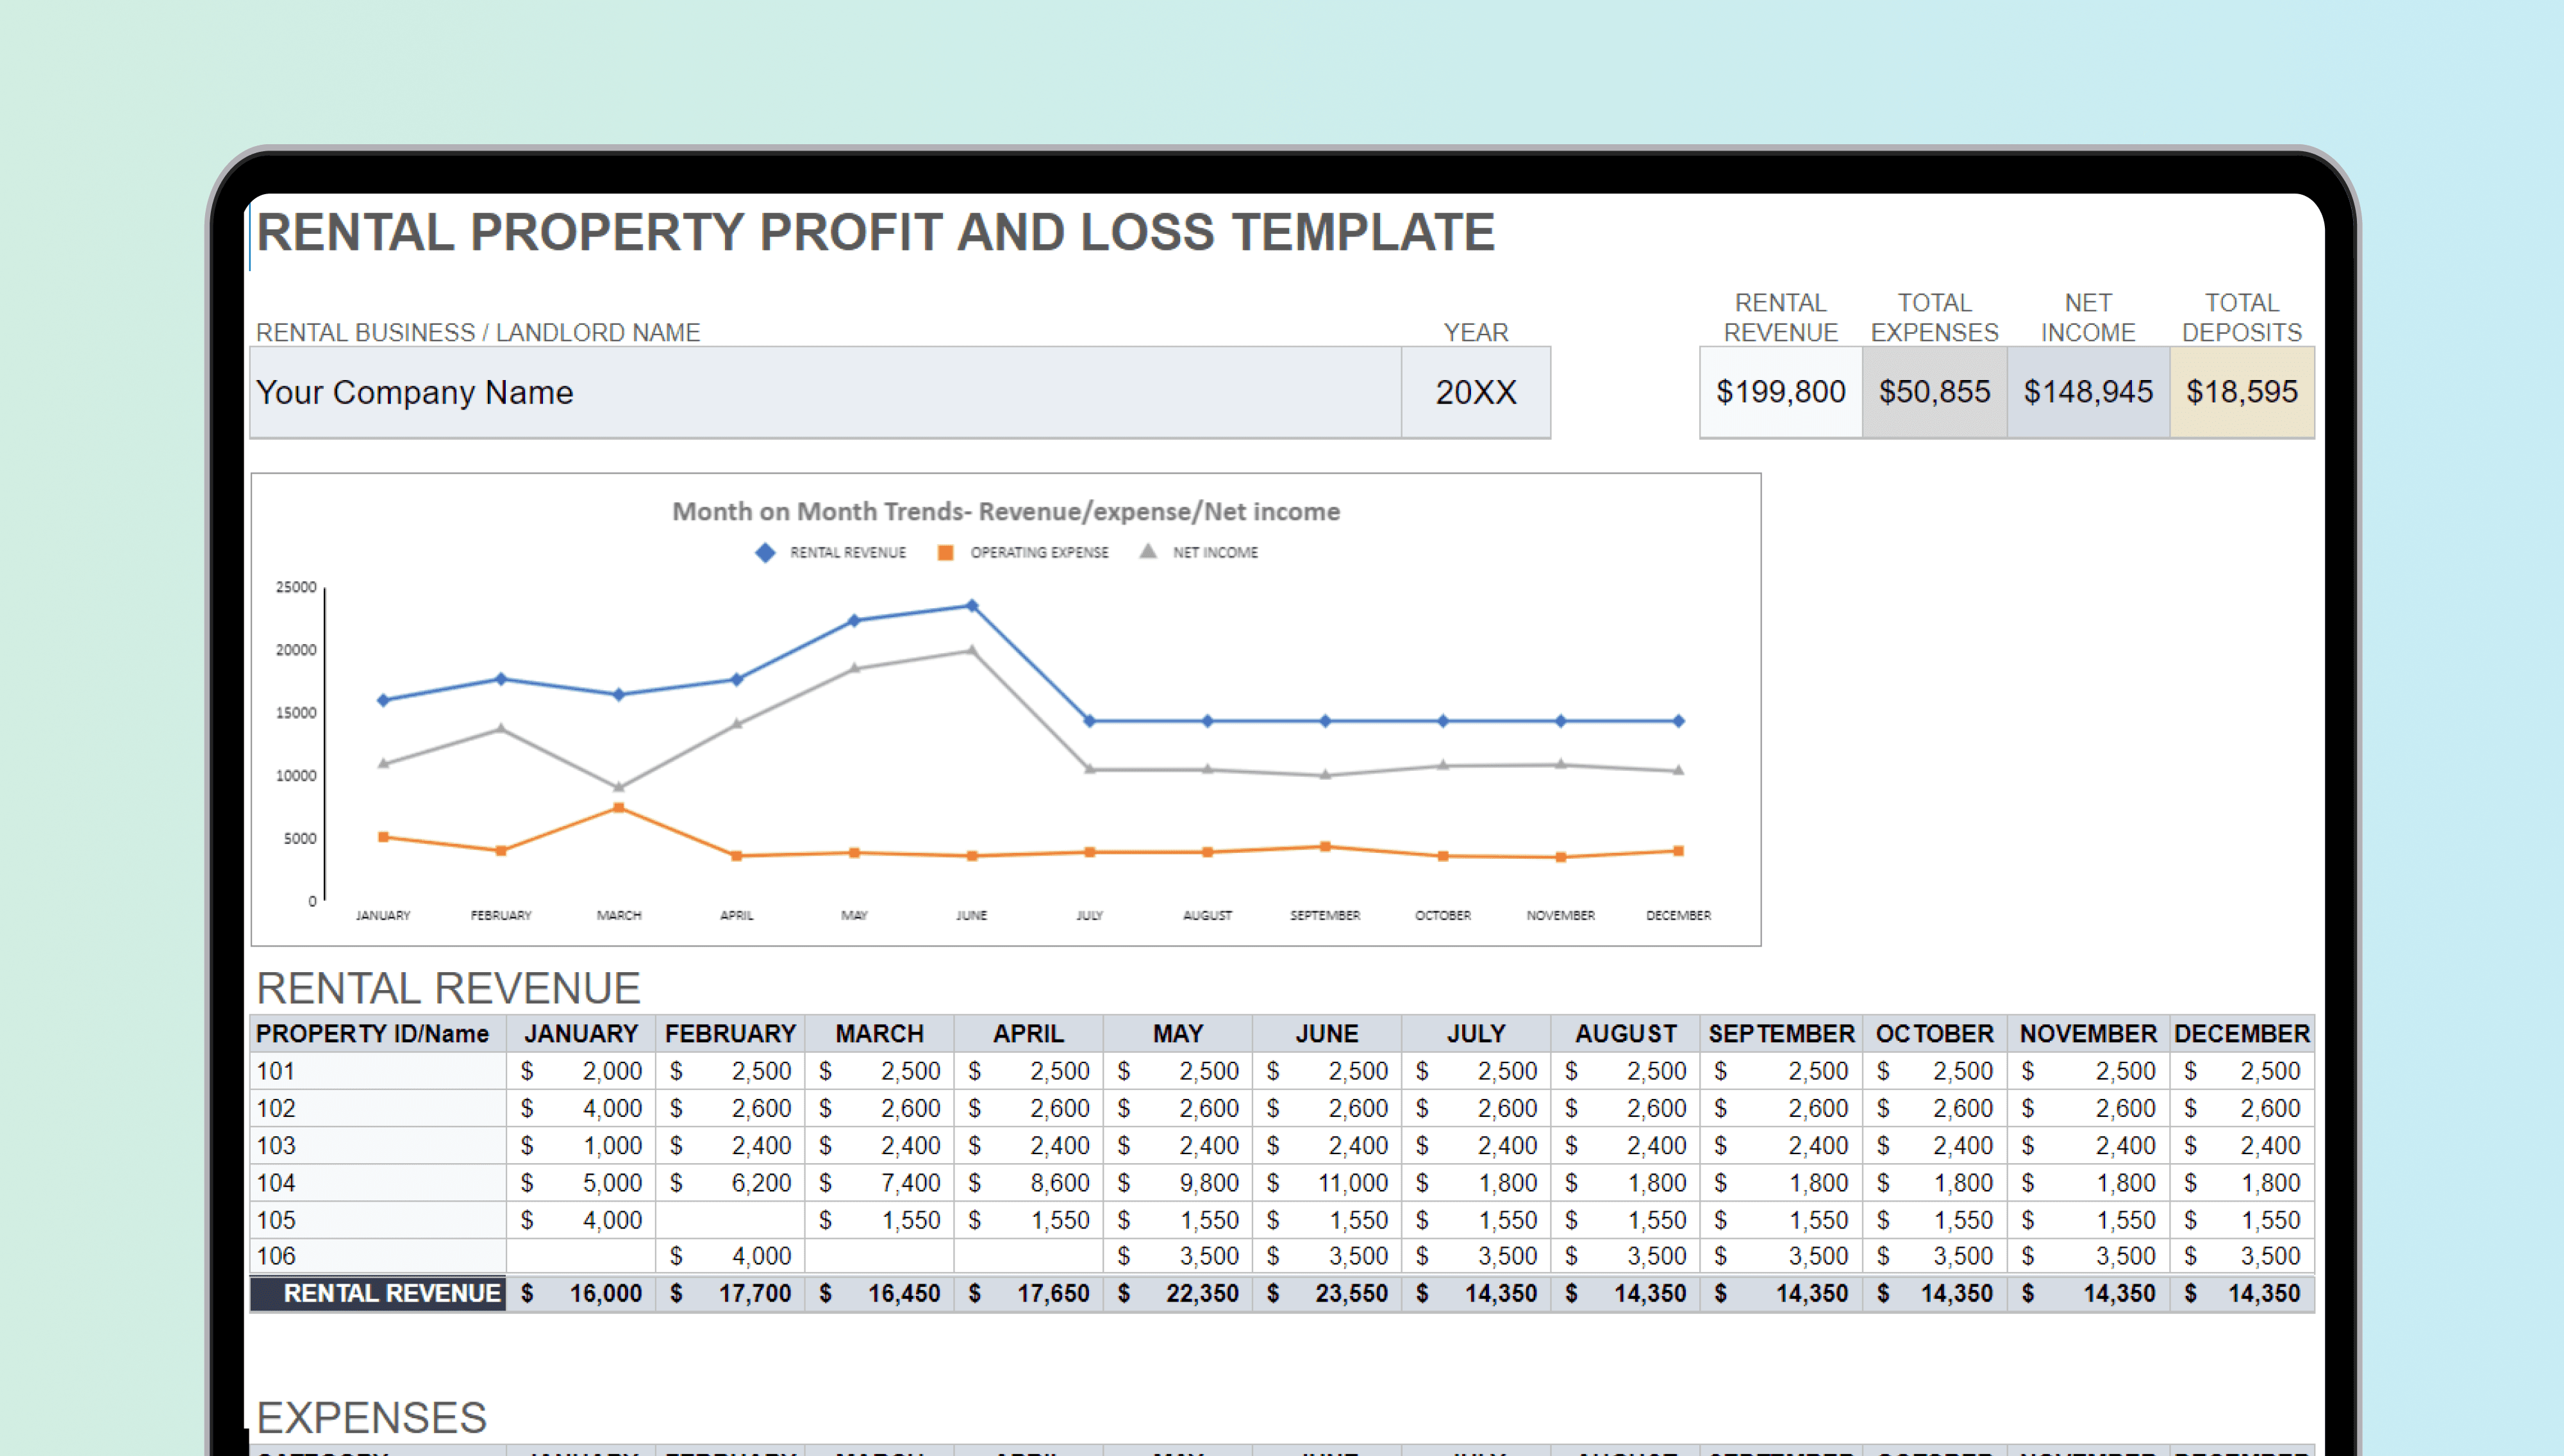Select the SEPTEMBER column header in the revenue table
This screenshot has width=2564, height=1456.
[1781, 1034]
